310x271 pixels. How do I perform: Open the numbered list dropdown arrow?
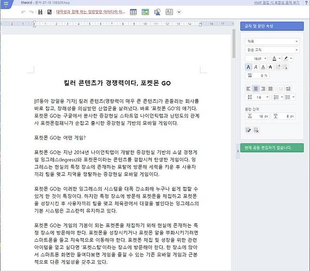click(x=282, y=97)
